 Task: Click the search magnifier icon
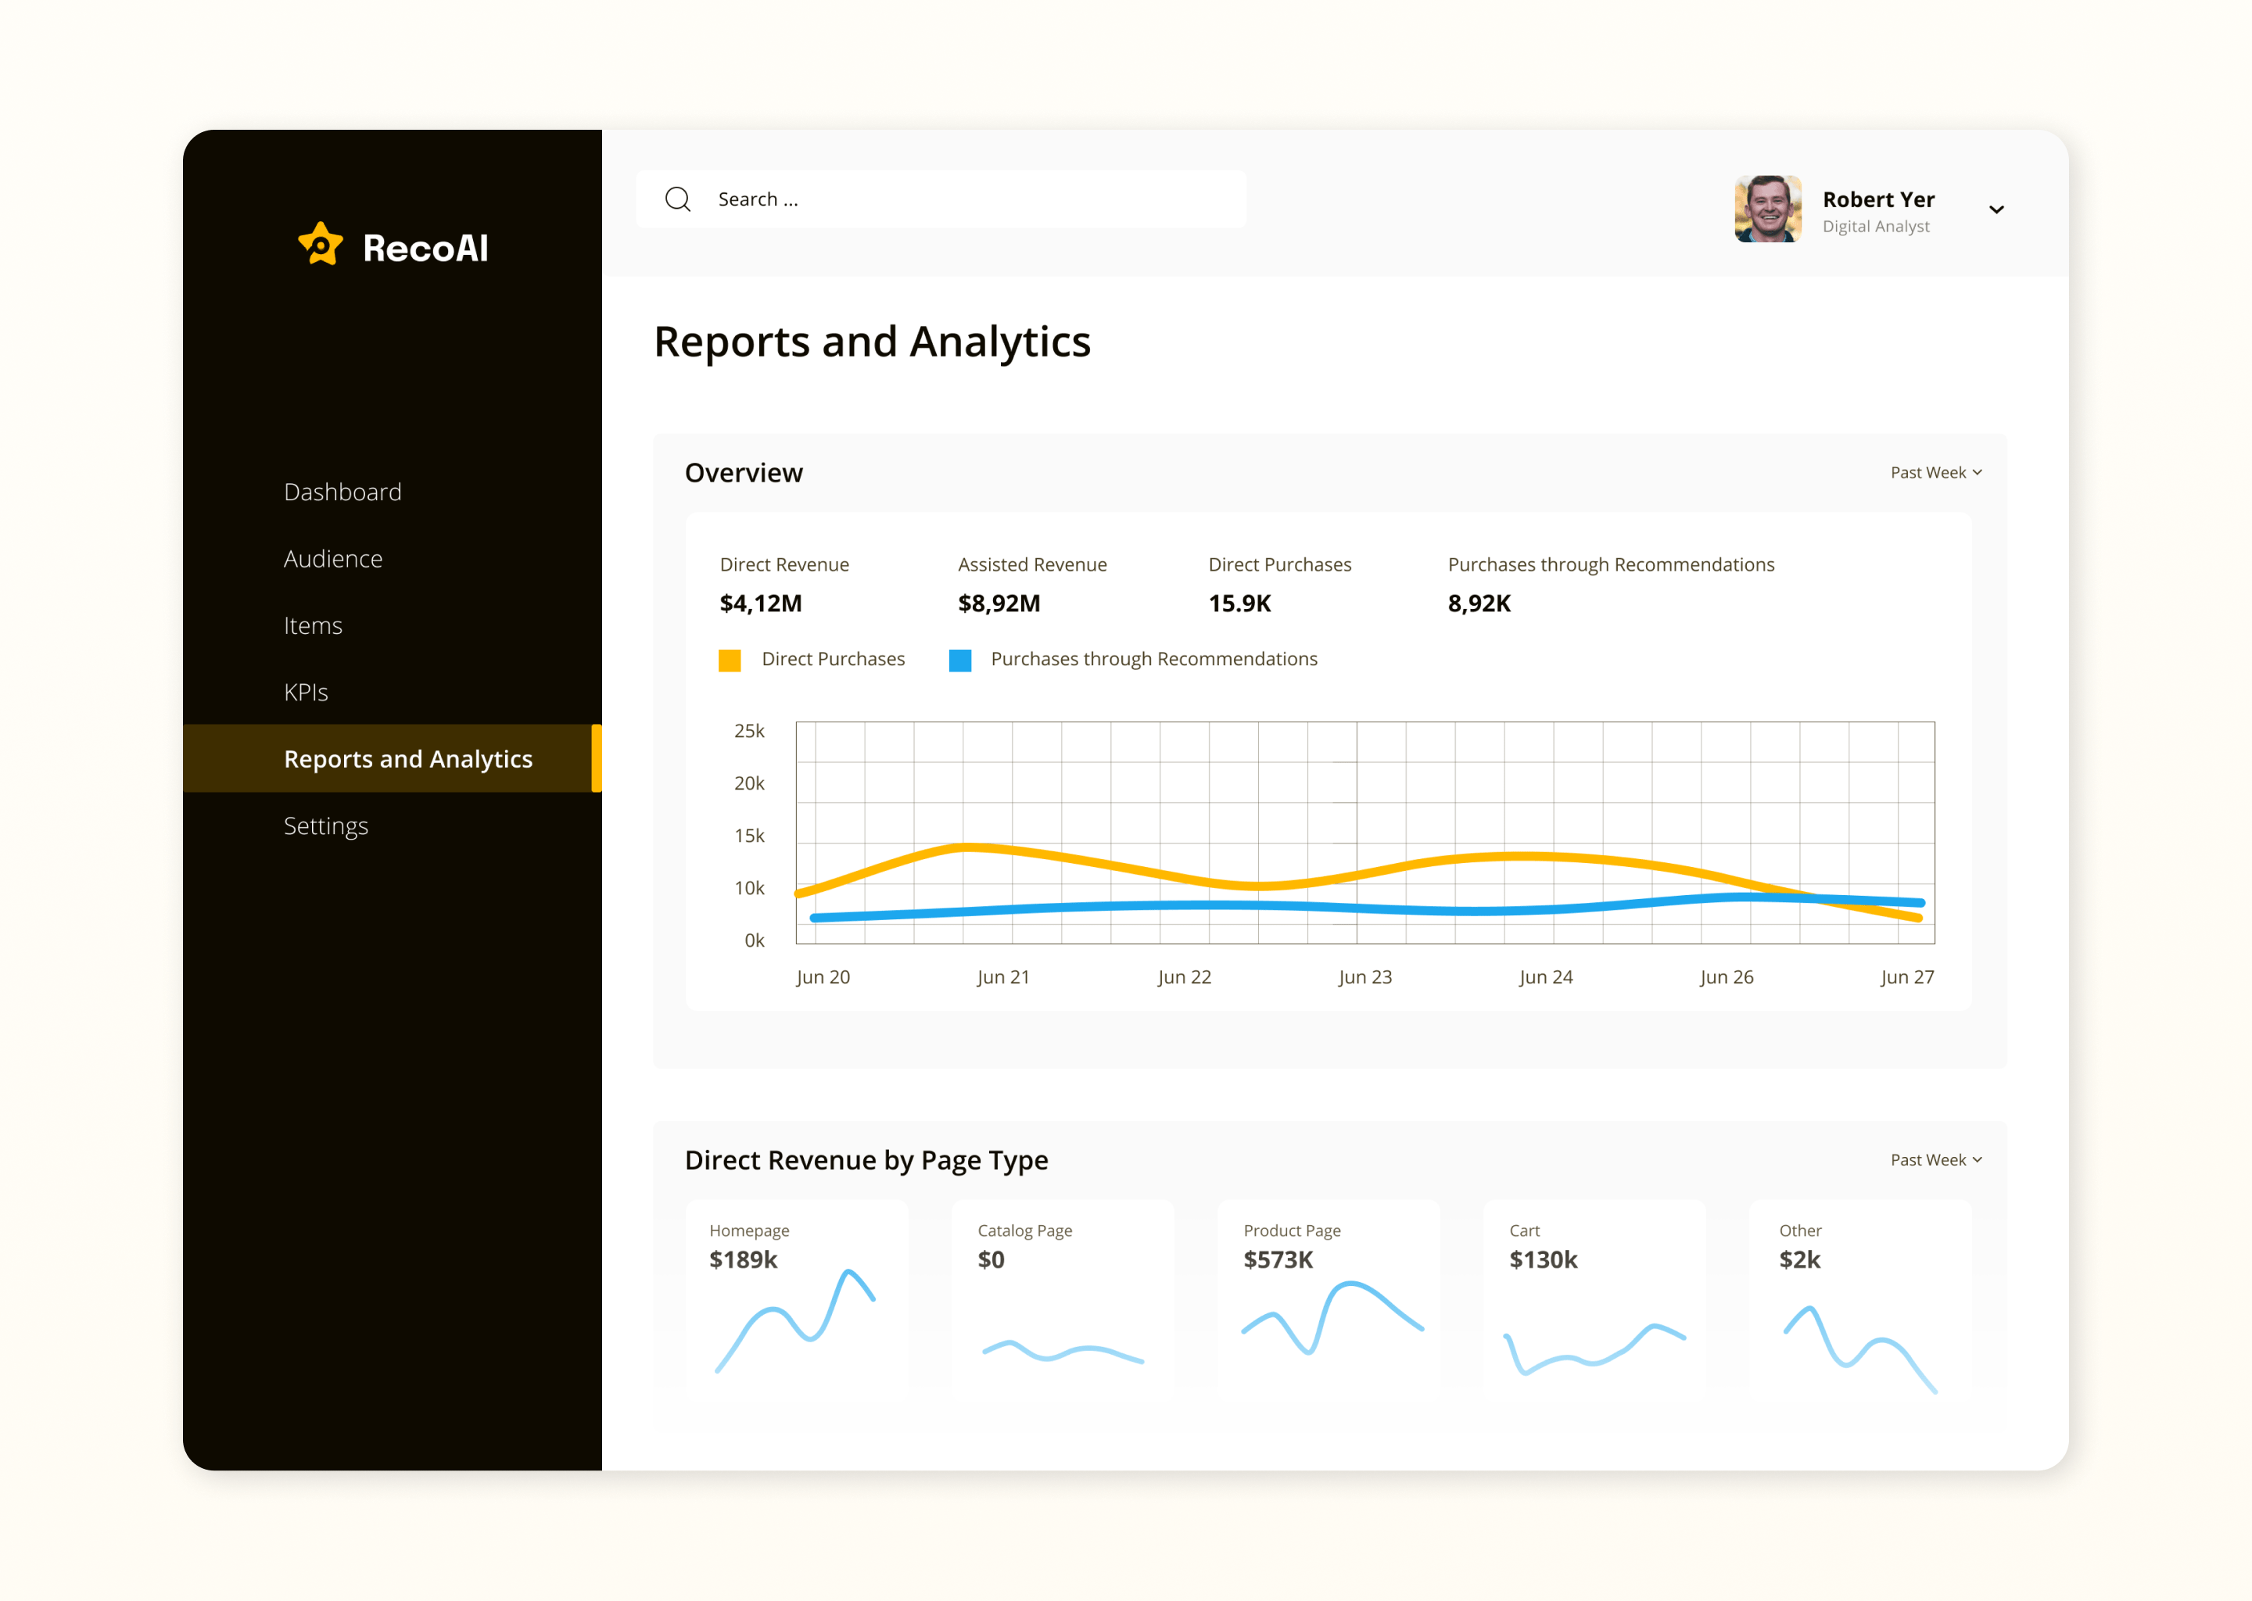(x=677, y=200)
